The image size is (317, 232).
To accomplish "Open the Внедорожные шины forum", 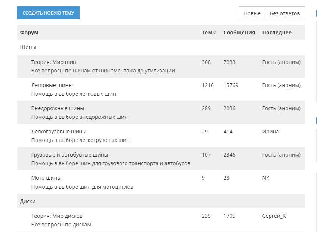I will (58, 108).
